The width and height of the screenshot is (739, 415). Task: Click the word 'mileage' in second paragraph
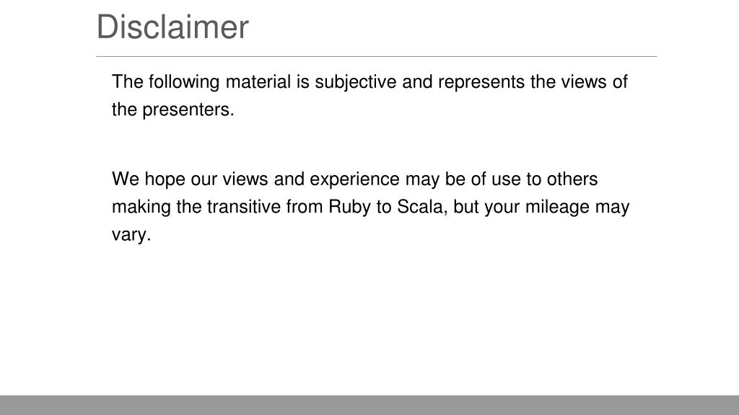[x=558, y=207]
